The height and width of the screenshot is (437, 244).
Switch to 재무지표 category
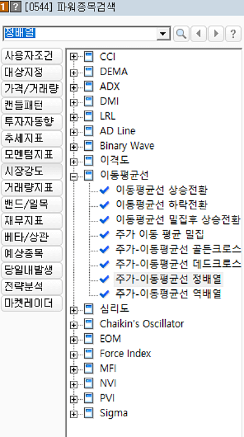pyautogui.click(x=32, y=221)
